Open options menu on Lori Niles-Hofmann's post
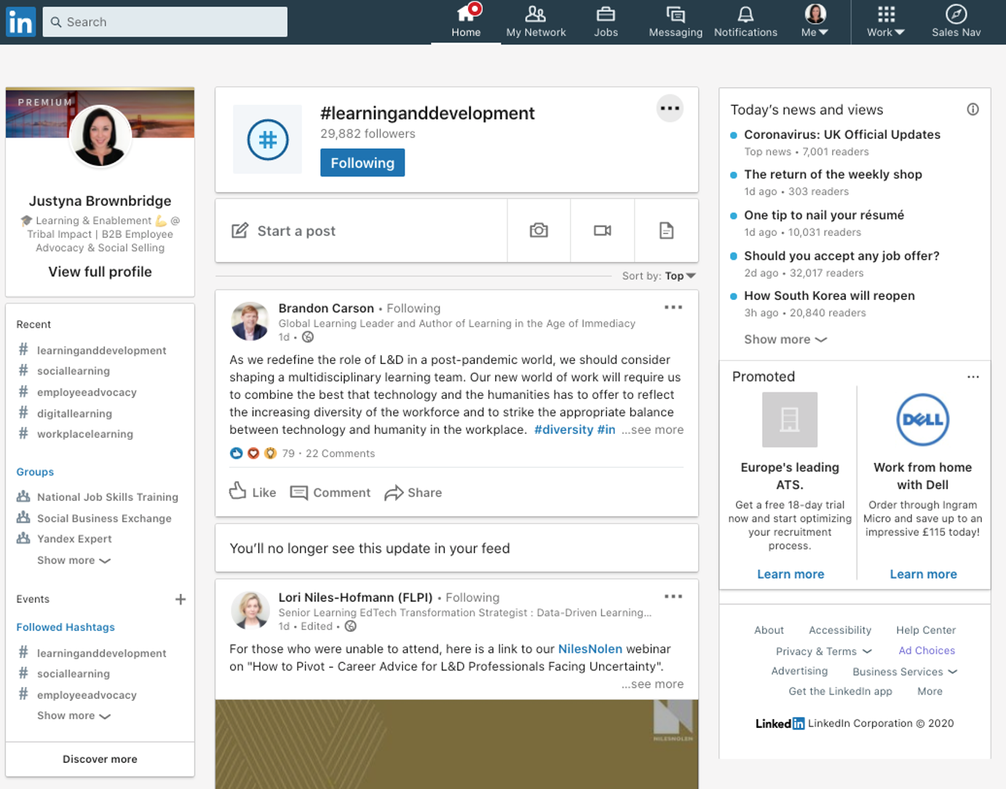Image resolution: width=1006 pixels, height=789 pixels. point(673,596)
